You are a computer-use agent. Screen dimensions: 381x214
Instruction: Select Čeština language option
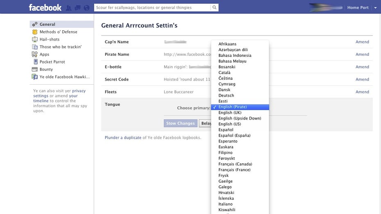(x=240, y=78)
